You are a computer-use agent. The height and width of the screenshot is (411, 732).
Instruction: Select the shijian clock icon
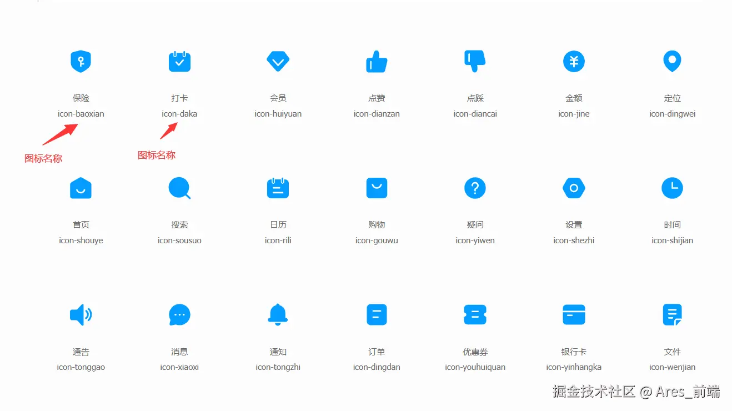point(672,188)
